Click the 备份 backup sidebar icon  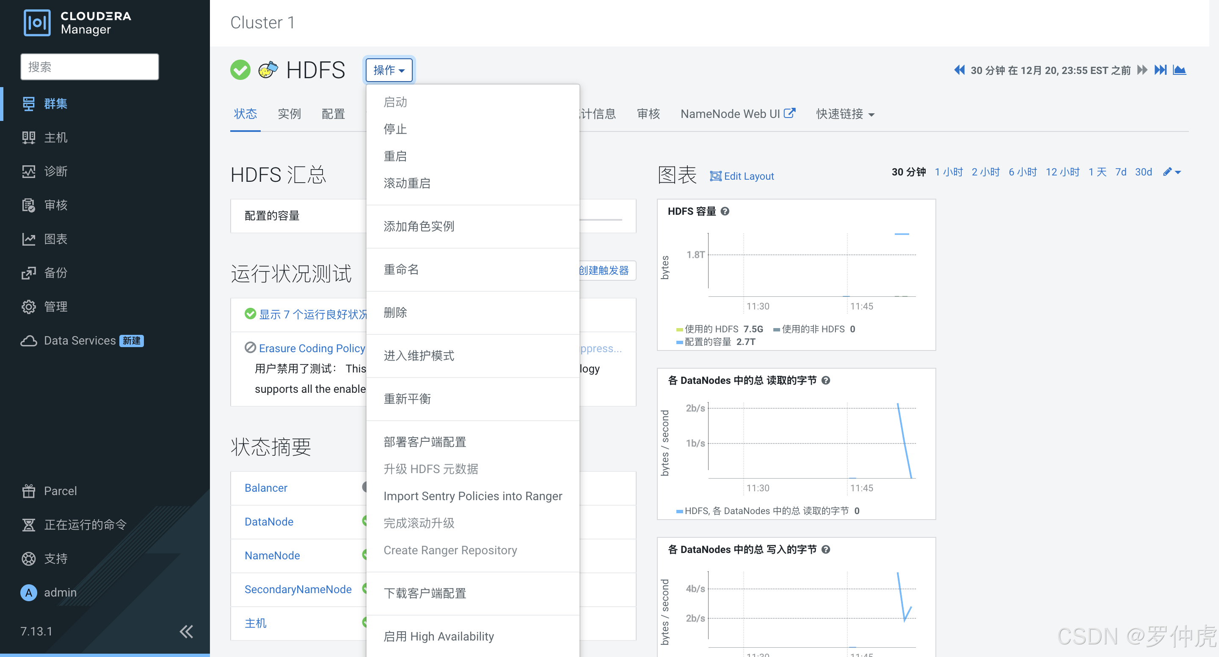click(x=28, y=273)
